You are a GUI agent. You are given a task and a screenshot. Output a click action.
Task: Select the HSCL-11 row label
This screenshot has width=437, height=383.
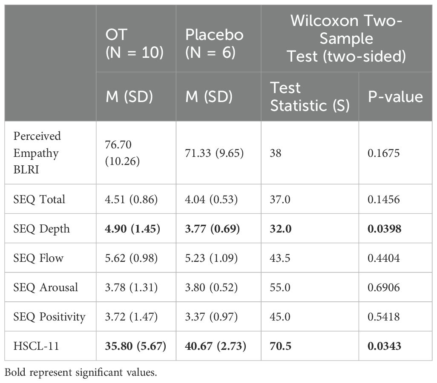[x=36, y=346]
